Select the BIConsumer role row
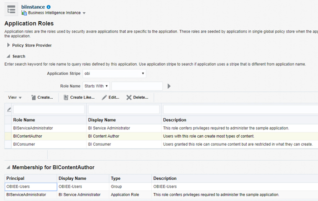 [161, 144]
